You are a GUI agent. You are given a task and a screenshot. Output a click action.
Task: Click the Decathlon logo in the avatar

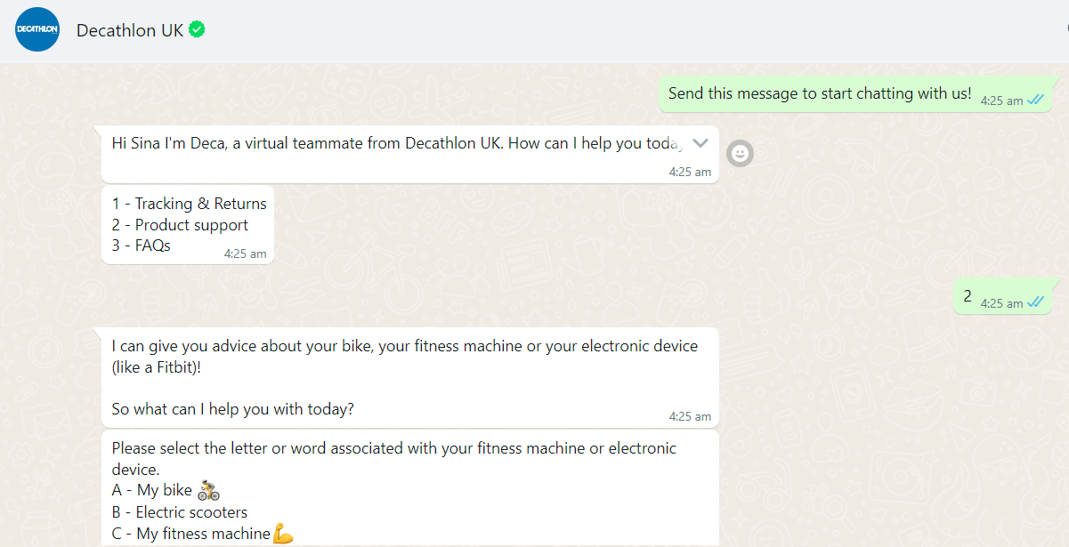[36, 29]
